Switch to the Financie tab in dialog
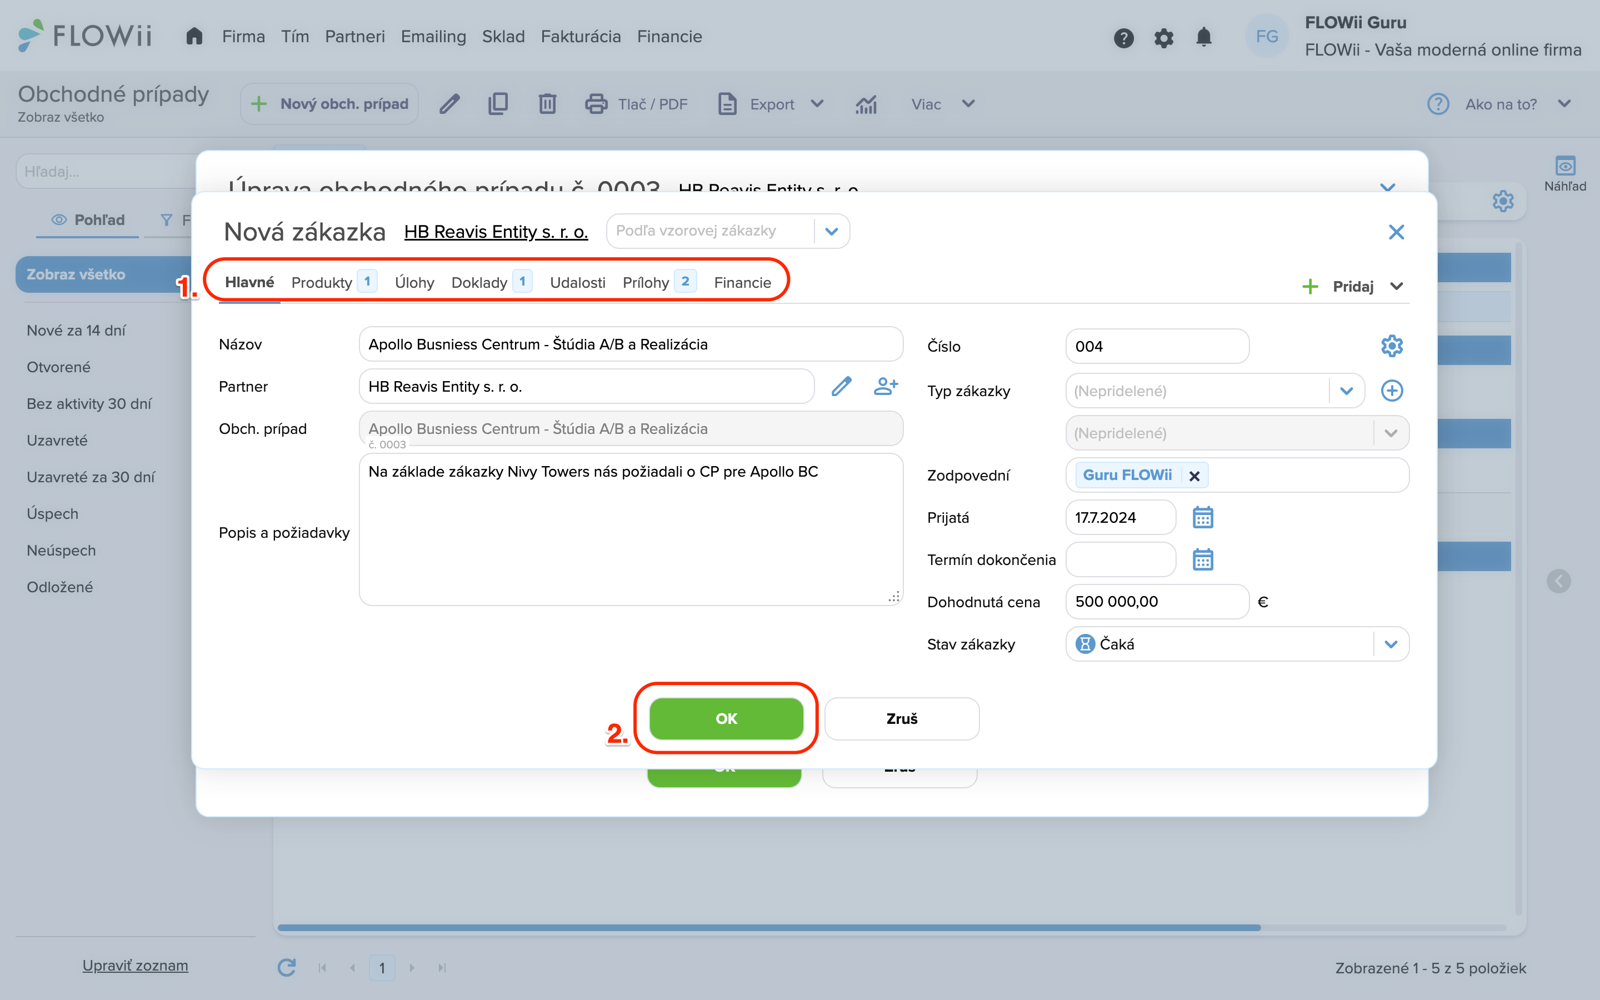The height and width of the screenshot is (1000, 1600). [x=742, y=282]
